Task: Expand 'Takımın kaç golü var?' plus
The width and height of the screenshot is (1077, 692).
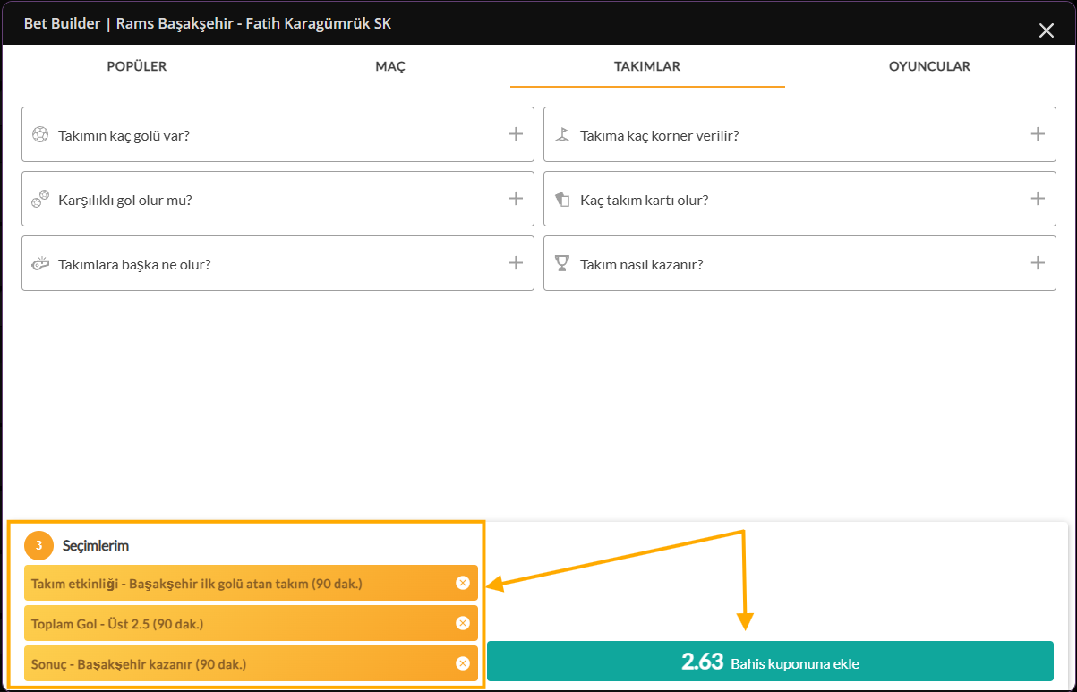Action: 516,134
